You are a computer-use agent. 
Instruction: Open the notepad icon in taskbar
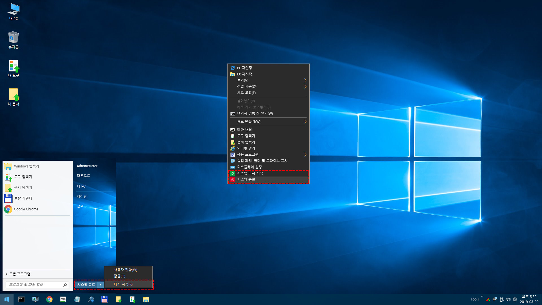[x=77, y=299]
